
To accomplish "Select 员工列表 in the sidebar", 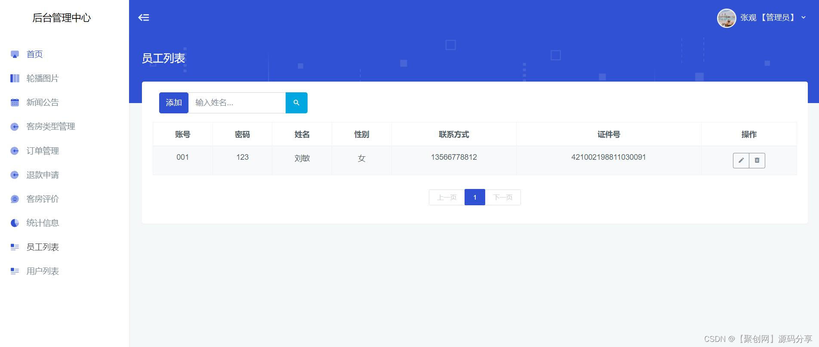I will (43, 247).
